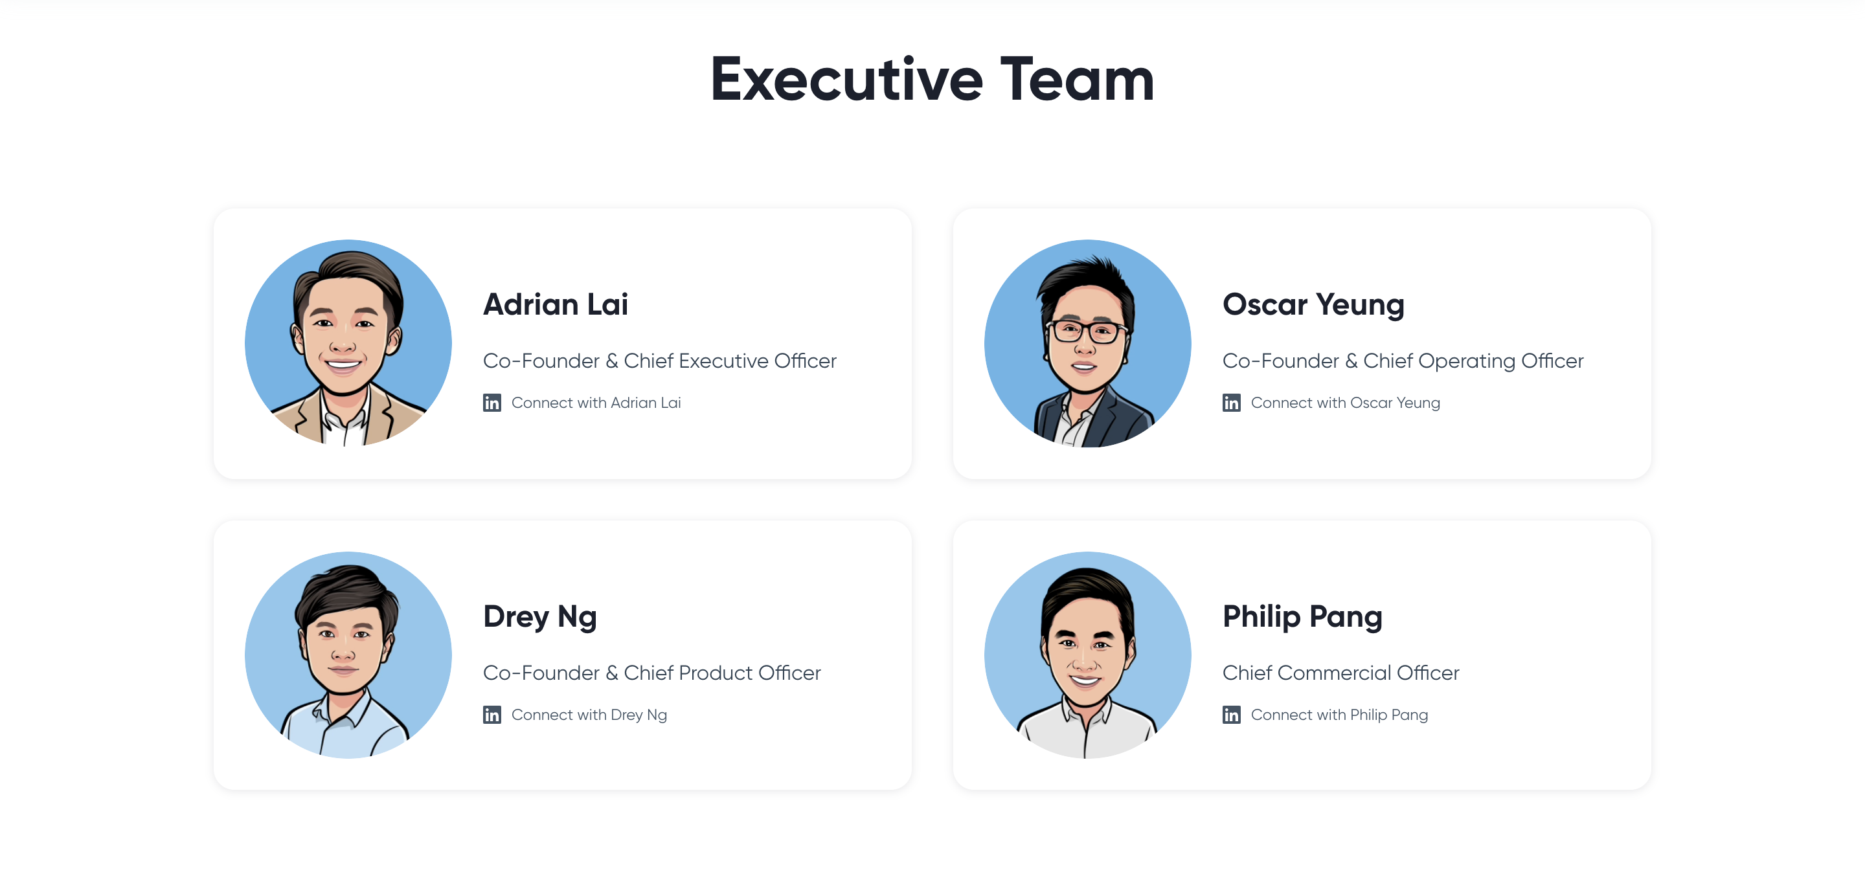The image size is (1865, 874).
Task: Open the Connect with Drey Ng link
Action: coord(589,715)
